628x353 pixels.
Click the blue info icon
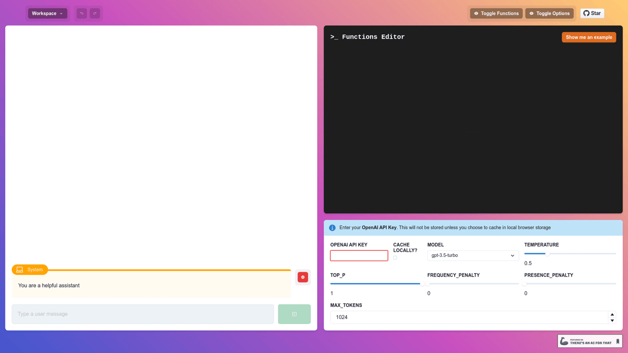[x=332, y=228]
